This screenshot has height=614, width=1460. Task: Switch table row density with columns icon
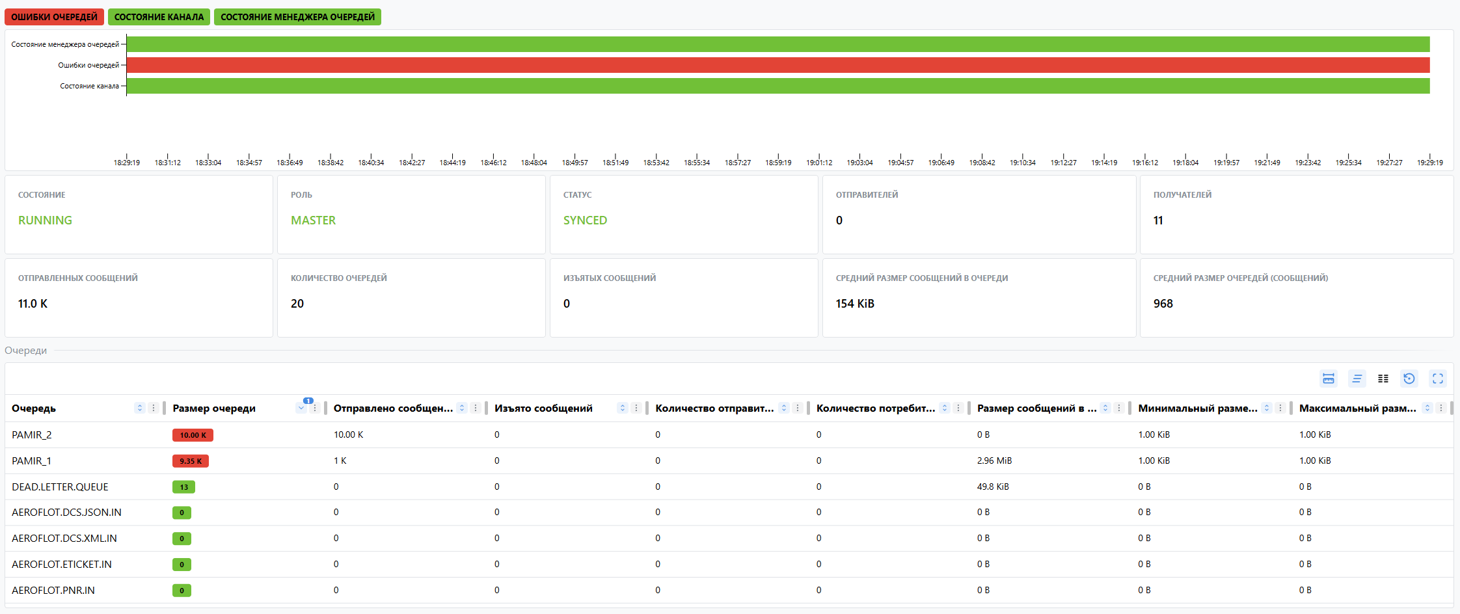[1383, 379]
